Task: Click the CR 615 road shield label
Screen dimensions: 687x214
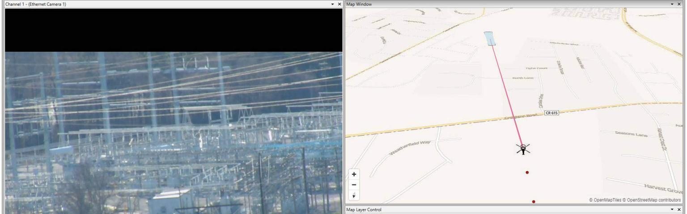Action: (552, 113)
